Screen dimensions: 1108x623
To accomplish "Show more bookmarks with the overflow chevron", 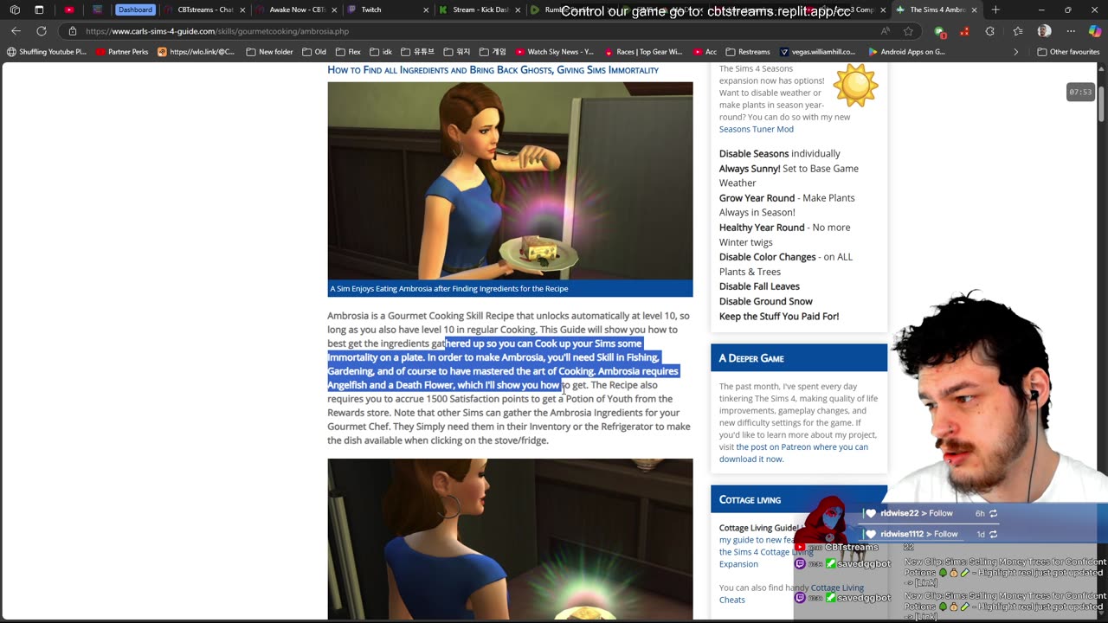I will 1016,52.
